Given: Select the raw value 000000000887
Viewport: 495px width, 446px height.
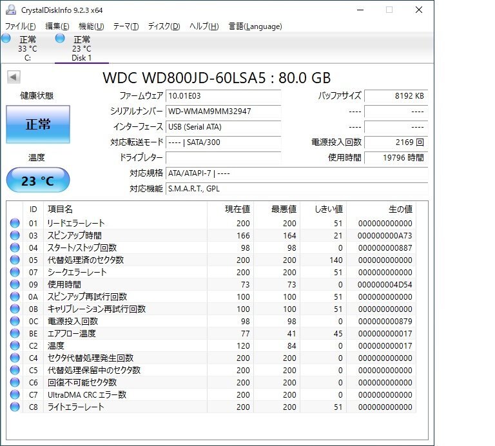Looking at the screenshot, I should [385, 247].
